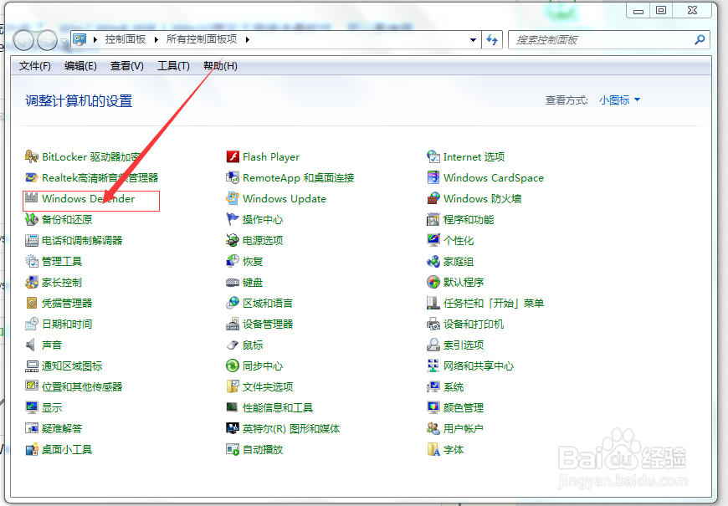728x506 pixels.
Task: Click the 控制面板 breadcrumb segment
Action: tap(126, 39)
